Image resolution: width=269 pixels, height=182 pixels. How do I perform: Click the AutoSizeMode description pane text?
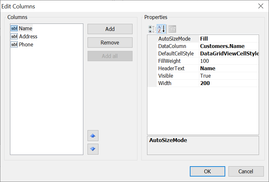(x=168, y=140)
